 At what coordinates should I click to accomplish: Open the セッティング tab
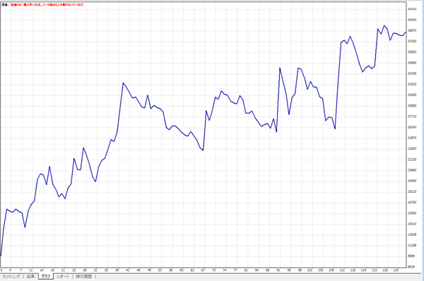coord(11,277)
